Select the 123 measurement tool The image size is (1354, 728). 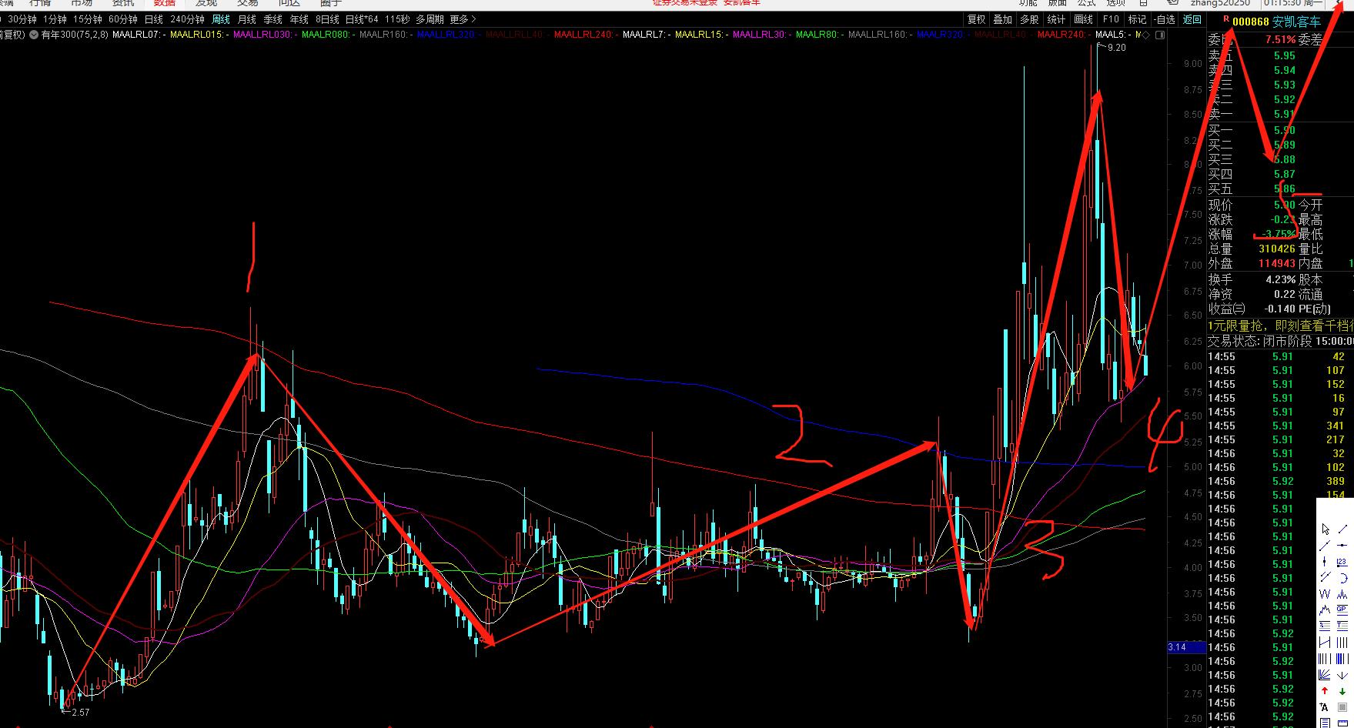[1342, 563]
